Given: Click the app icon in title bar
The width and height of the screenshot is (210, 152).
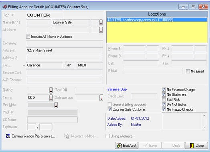Looking at the screenshot, I should (x=5, y=7).
